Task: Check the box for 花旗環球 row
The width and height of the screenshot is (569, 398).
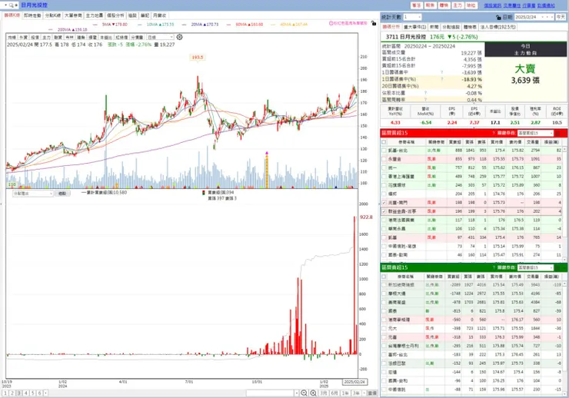Action: click(384, 185)
